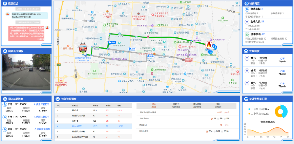Screen dimensions: 294x144
Task: Click the donut chart in rescue summary
Action: point(281,111)
